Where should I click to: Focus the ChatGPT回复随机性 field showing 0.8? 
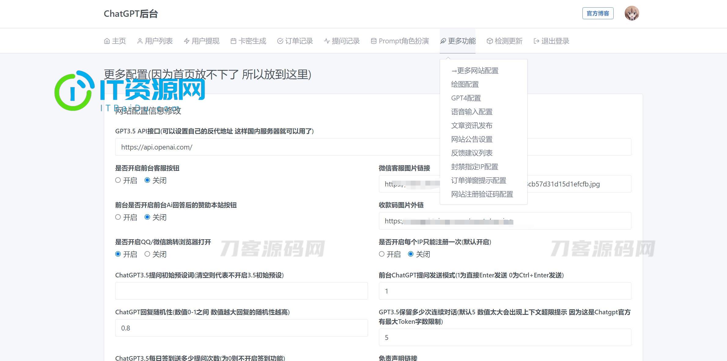tap(241, 328)
